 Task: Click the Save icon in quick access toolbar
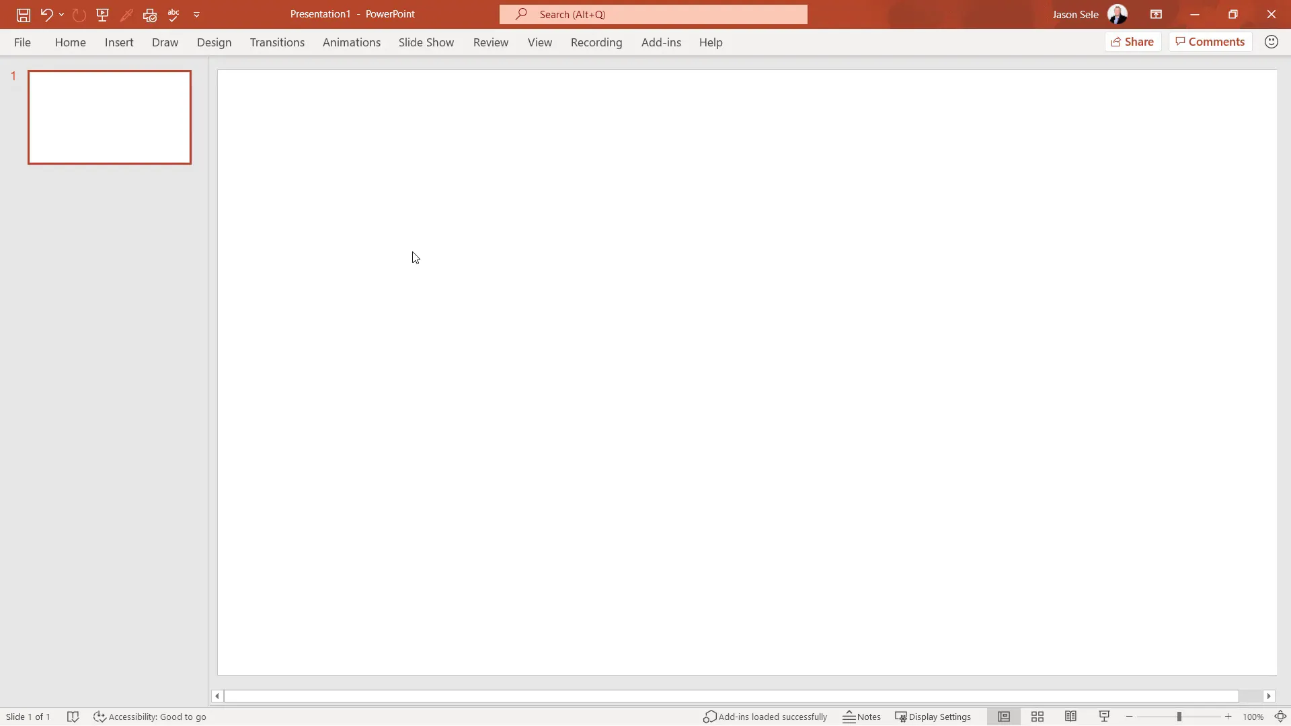coord(23,14)
